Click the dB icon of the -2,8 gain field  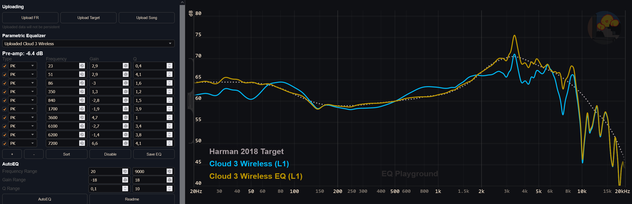(x=126, y=100)
